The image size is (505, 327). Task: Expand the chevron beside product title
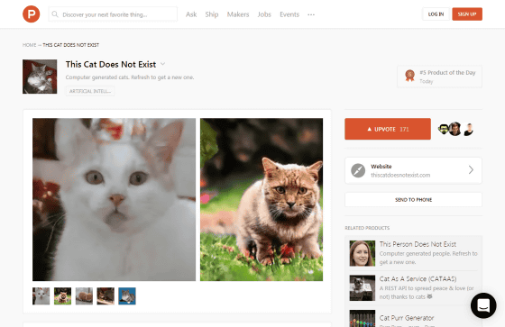[x=163, y=64]
